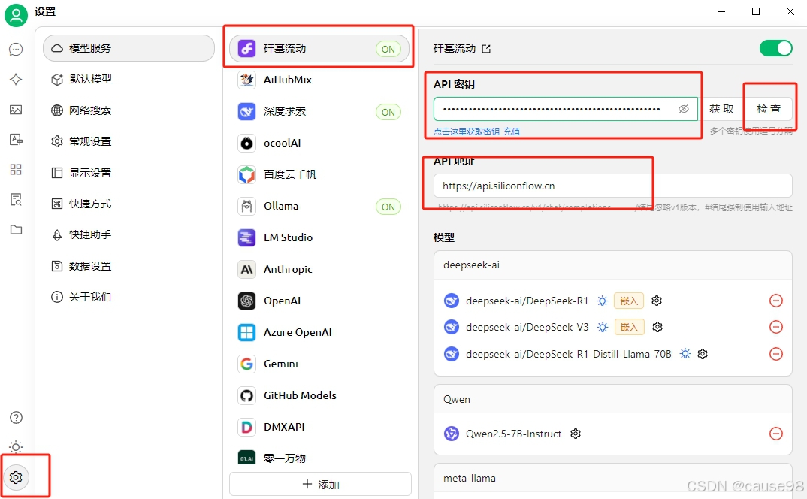This screenshot has width=807, height=499.
Task: Select OpenAI provider
Action: (x=319, y=301)
